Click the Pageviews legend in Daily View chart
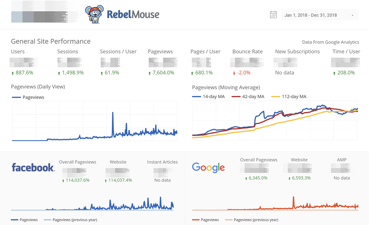Image resolution: width=369 pixels, height=225 pixels. [x=28, y=97]
